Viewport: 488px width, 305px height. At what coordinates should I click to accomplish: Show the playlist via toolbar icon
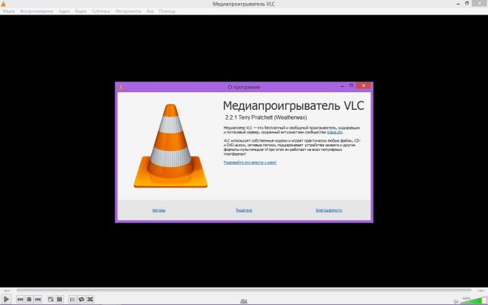coord(72,299)
